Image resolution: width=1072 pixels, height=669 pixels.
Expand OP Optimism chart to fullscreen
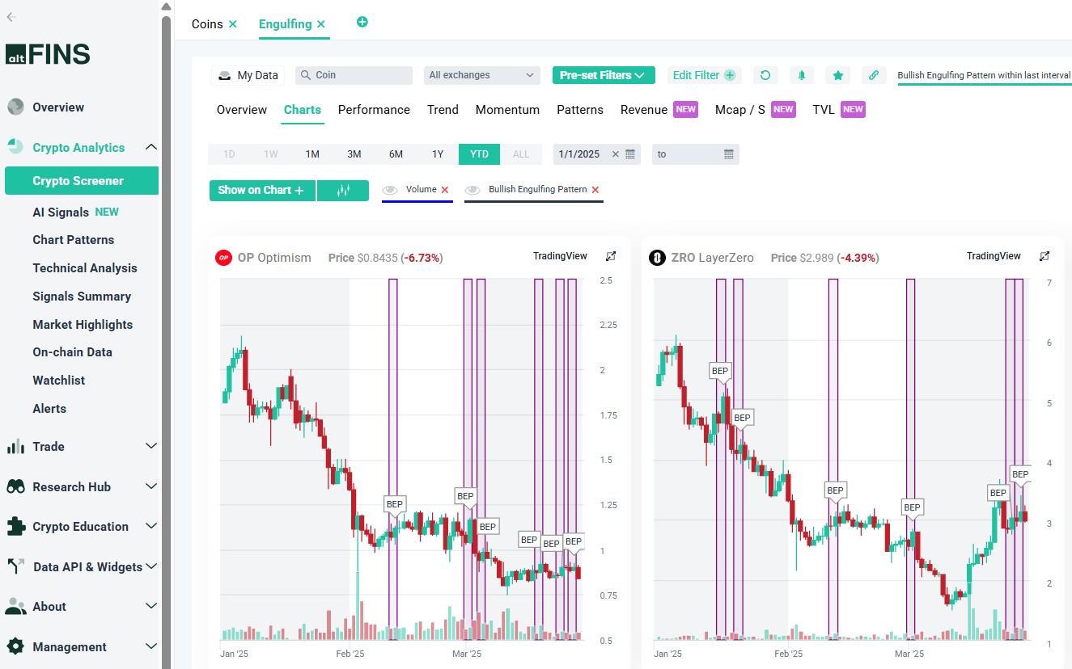click(611, 256)
